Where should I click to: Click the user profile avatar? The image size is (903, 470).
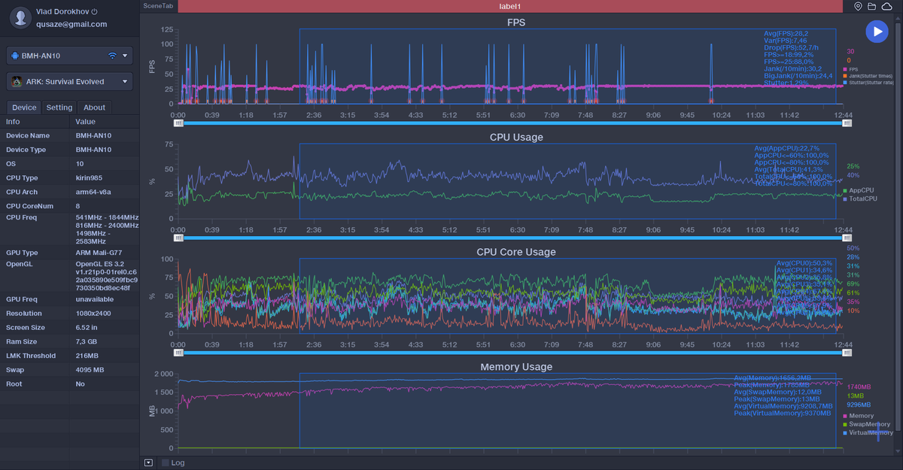pos(21,17)
